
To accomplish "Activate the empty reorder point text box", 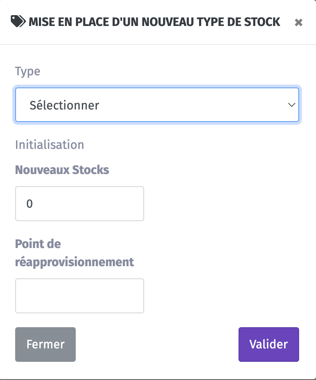I will tap(80, 296).
